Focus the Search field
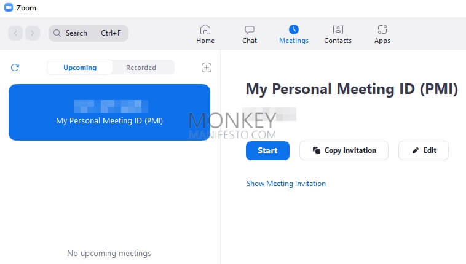 (89, 33)
